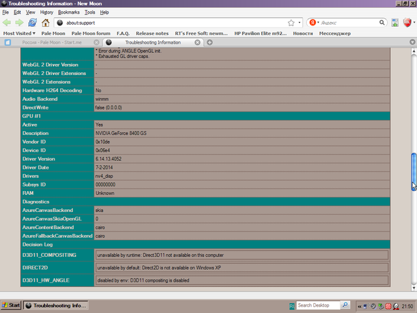Open the History menu
Image resolution: width=417 pixels, height=313 pixels.
point(46,12)
